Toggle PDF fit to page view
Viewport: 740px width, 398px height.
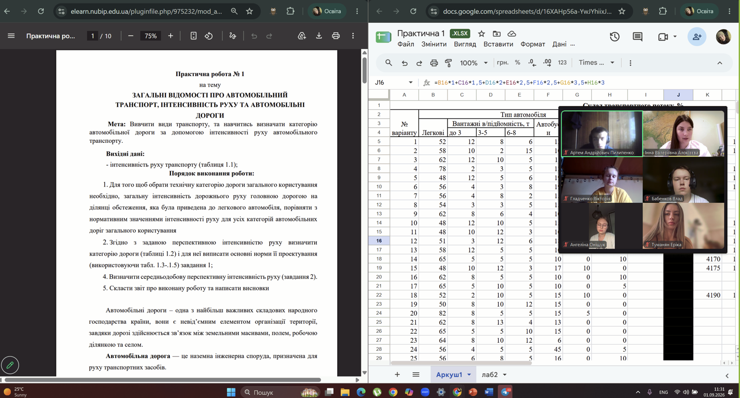[x=194, y=36]
